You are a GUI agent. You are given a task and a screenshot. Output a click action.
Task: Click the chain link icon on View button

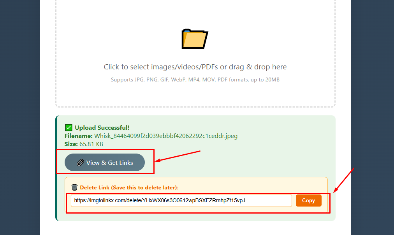[x=80, y=163]
